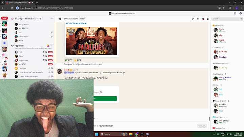
Task: Open eshay wonder in Head Admins list
Action: tap(225, 77)
